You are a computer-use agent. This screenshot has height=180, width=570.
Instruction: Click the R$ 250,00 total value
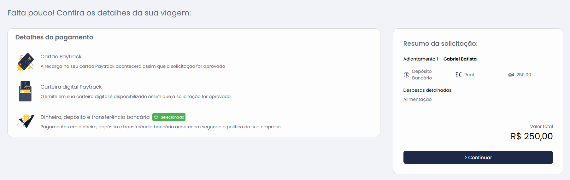point(532,136)
